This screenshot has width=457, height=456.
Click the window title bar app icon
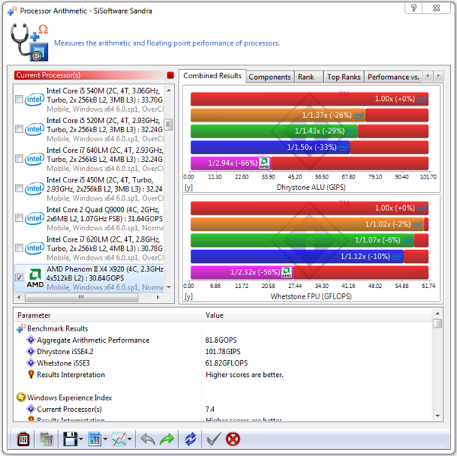point(12,11)
